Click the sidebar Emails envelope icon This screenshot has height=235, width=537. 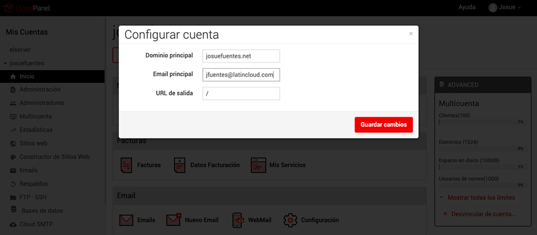point(13,171)
